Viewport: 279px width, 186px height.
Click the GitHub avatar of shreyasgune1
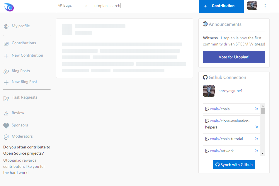[x=209, y=91]
